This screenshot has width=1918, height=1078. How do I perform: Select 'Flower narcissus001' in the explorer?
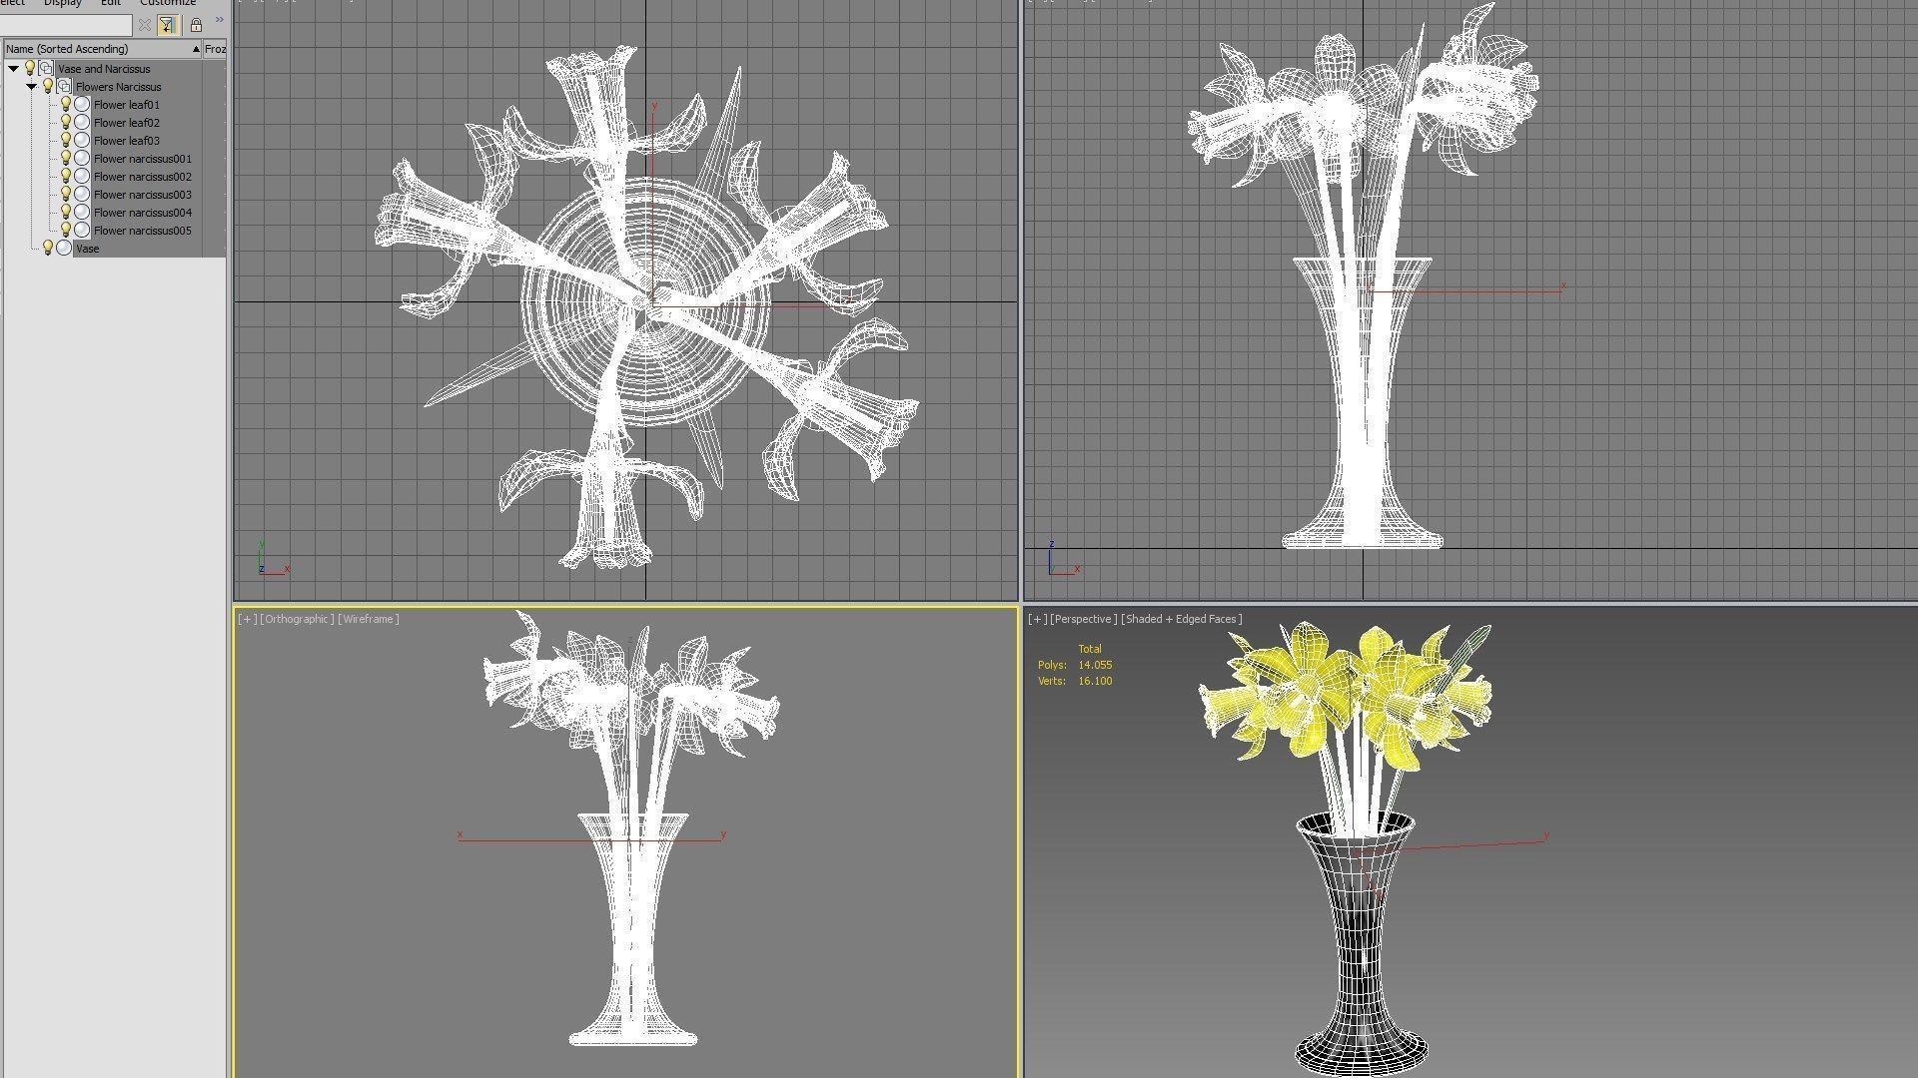tap(142, 159)
